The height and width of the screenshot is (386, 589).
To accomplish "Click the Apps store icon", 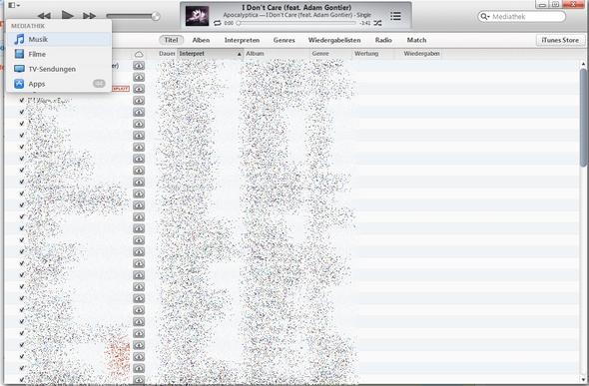I will [x=19, y=84].
